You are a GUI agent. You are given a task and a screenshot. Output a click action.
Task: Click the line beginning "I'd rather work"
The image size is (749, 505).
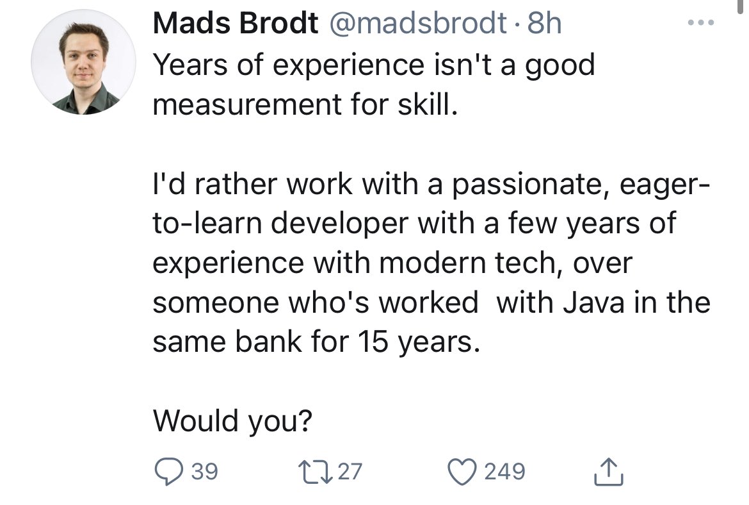(x=430, y=183)
